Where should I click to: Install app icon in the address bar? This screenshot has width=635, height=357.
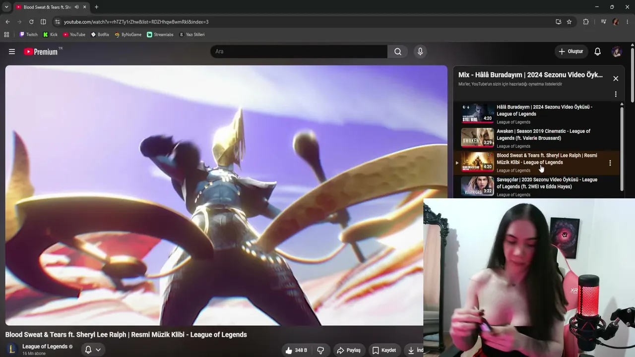coord(558,22)
